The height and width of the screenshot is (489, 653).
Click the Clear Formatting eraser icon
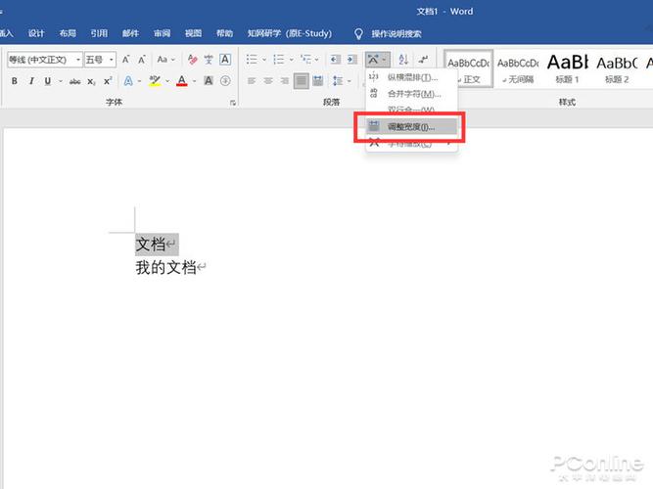[x=192, y=60]
